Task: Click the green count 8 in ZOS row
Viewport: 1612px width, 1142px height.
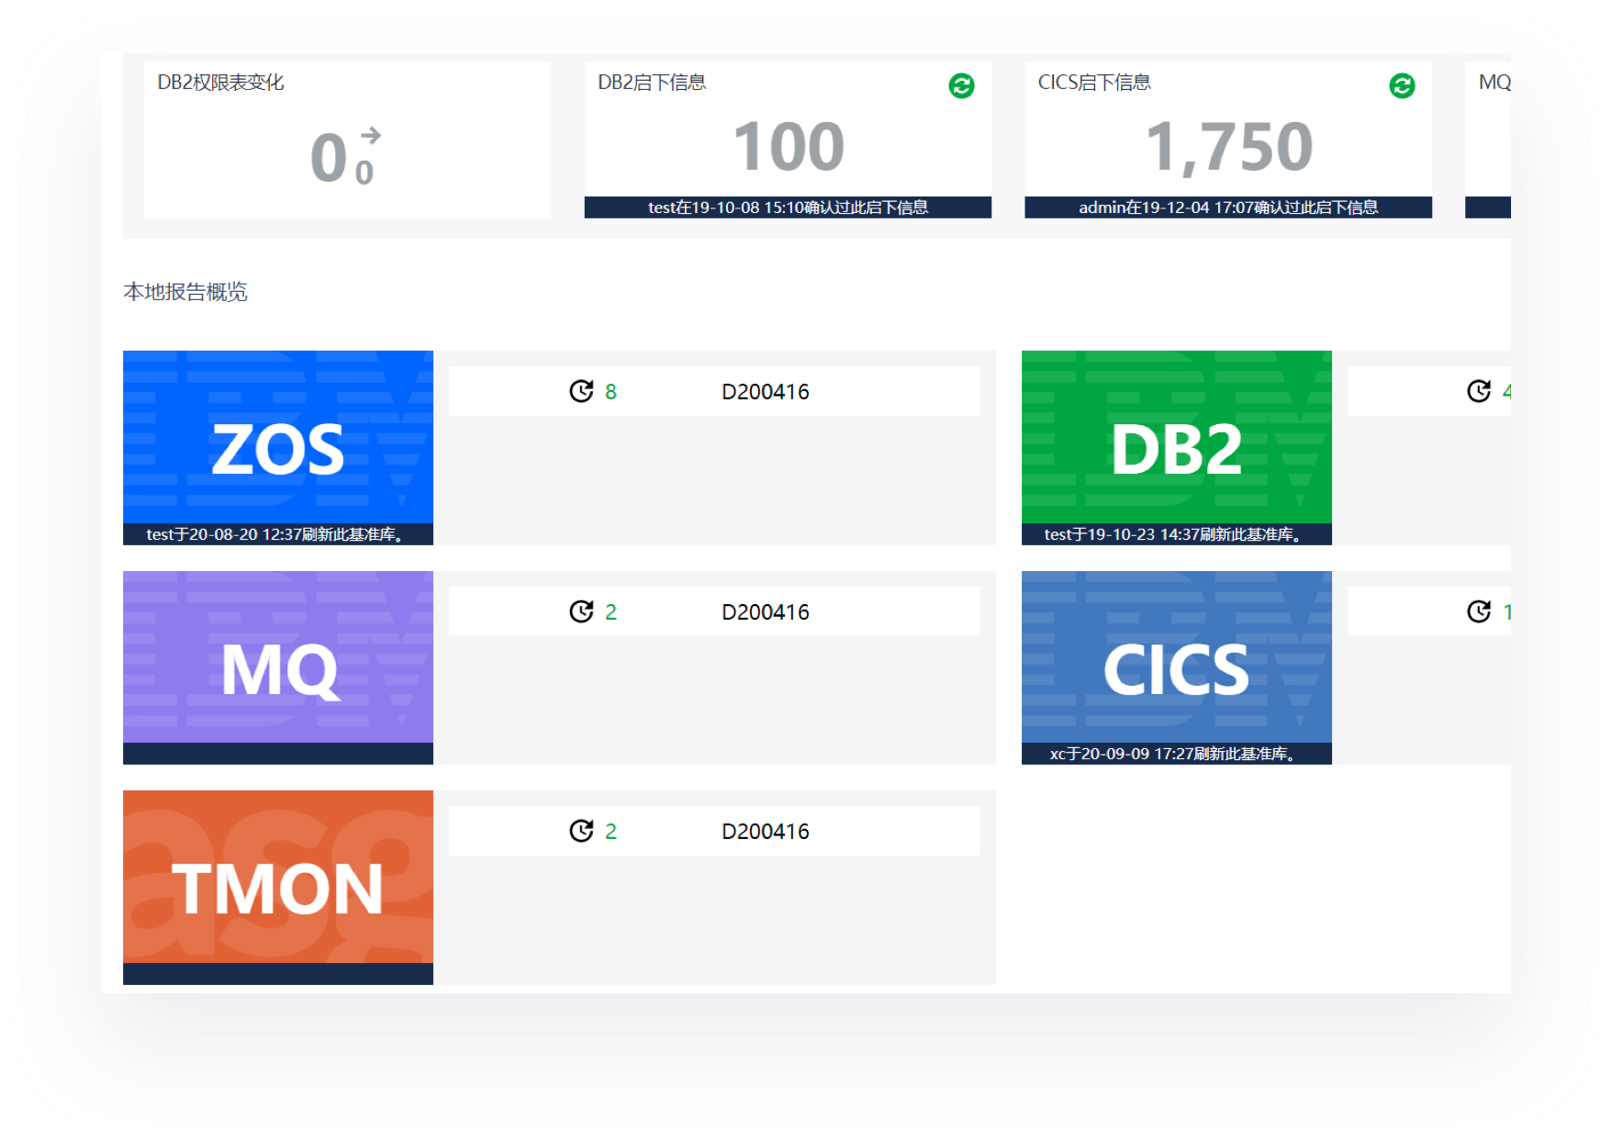Action: (x=610, y=392)
